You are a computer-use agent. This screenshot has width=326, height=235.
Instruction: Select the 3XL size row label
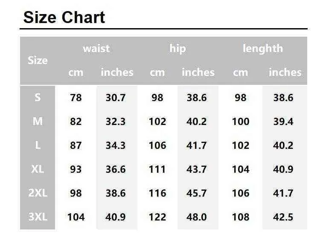38,217
